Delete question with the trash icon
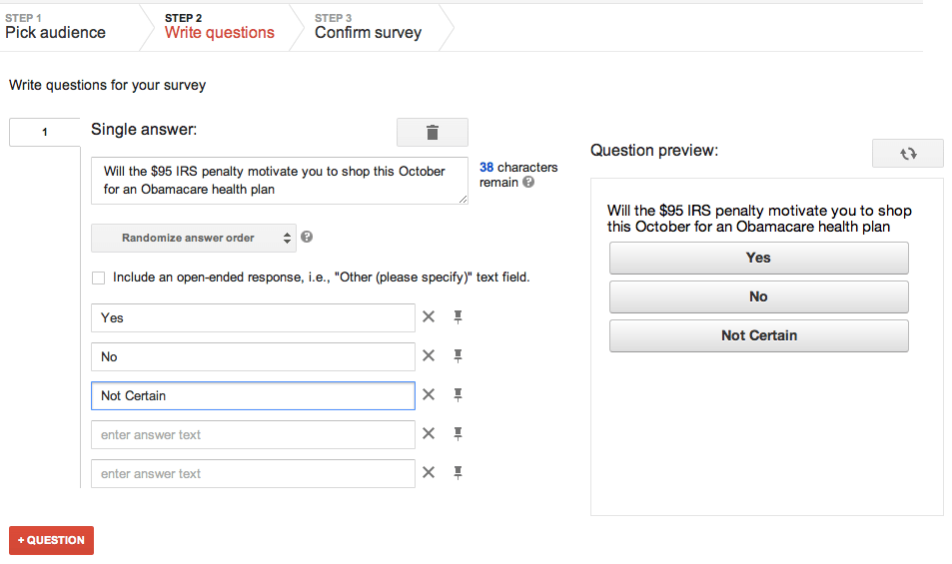 point(433,132)
